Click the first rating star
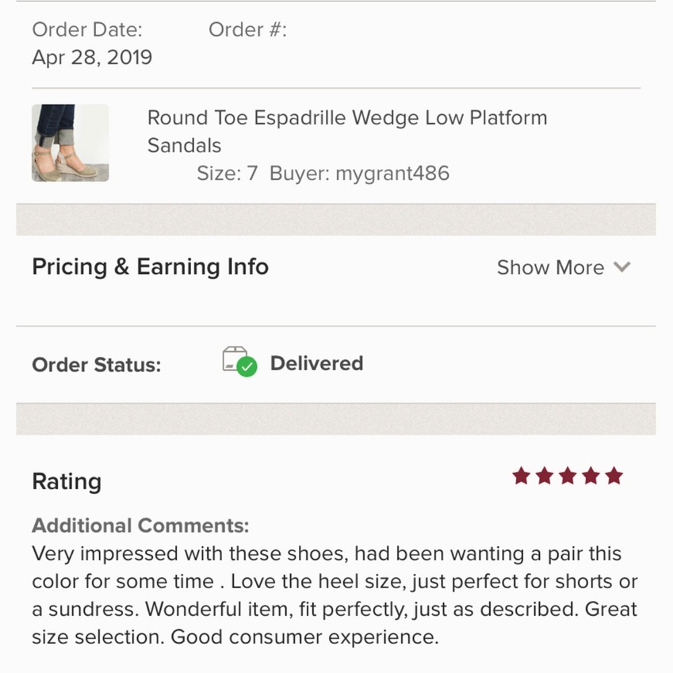Viewport: 673px width, 673px height. 522,476
